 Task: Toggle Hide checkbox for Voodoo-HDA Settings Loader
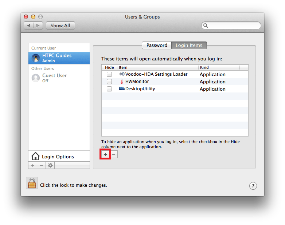coord(109,74)
